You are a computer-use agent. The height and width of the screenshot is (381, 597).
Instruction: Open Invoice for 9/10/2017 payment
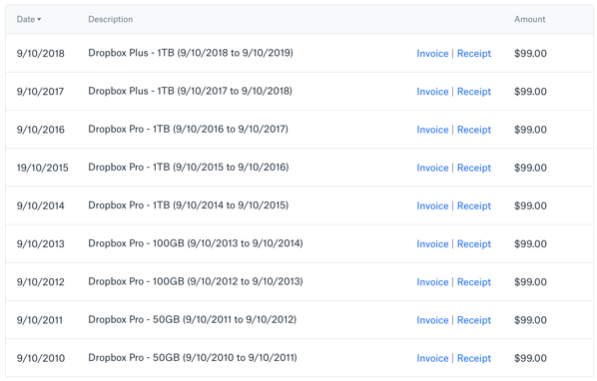432,92
